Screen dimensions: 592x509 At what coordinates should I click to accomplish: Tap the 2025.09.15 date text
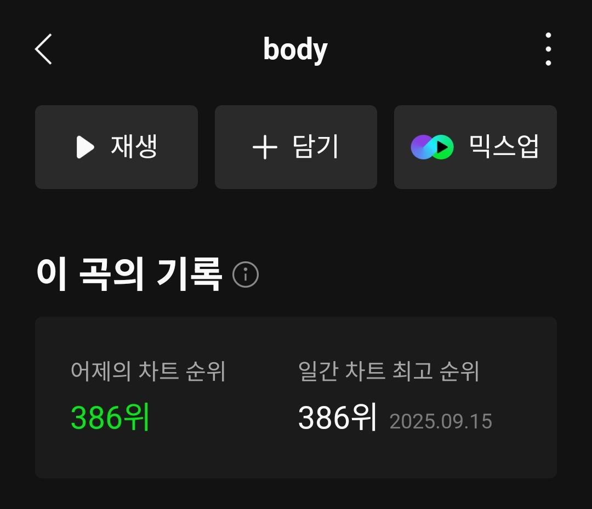click(441, 421)
